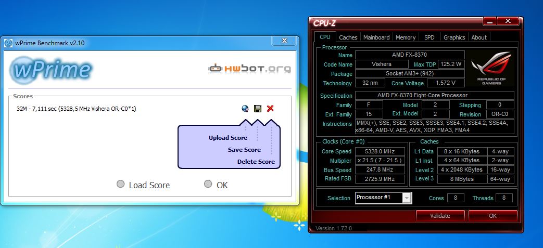Open the Memory tab
543x248 pixels.
tap(406, 37)
